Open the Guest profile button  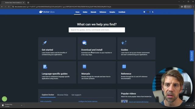(187, 7)
